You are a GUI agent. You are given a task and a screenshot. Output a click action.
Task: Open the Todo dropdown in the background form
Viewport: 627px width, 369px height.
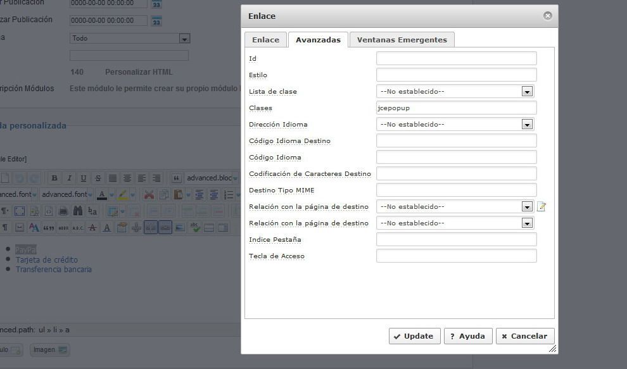130,39
